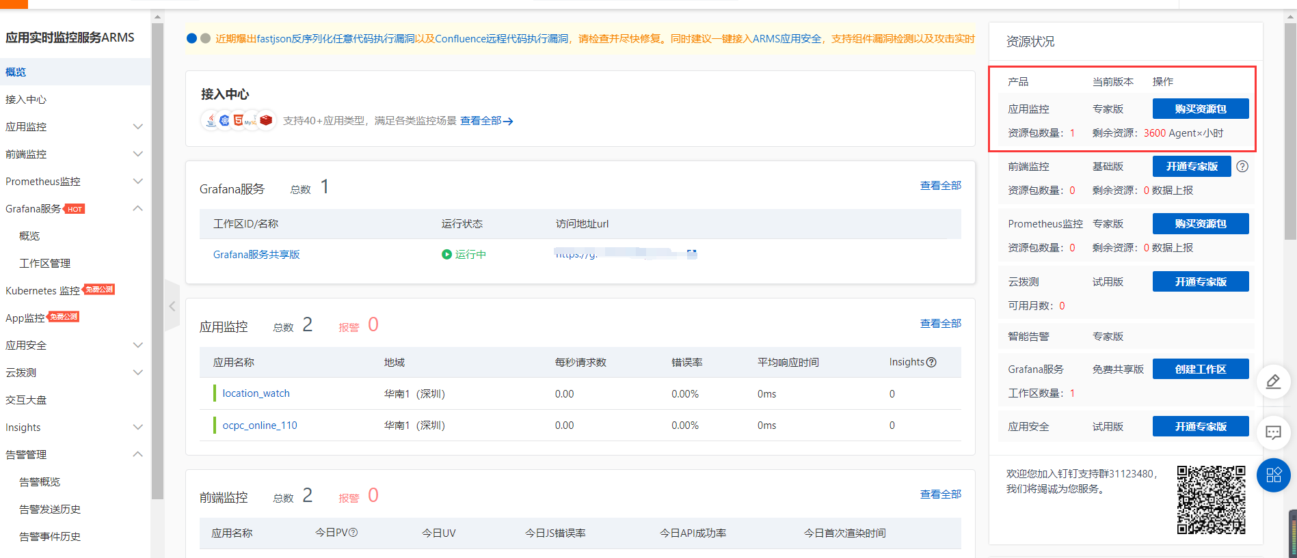Click the 运行中 status text
The image size is (1297, 558).
coord(470,254)
